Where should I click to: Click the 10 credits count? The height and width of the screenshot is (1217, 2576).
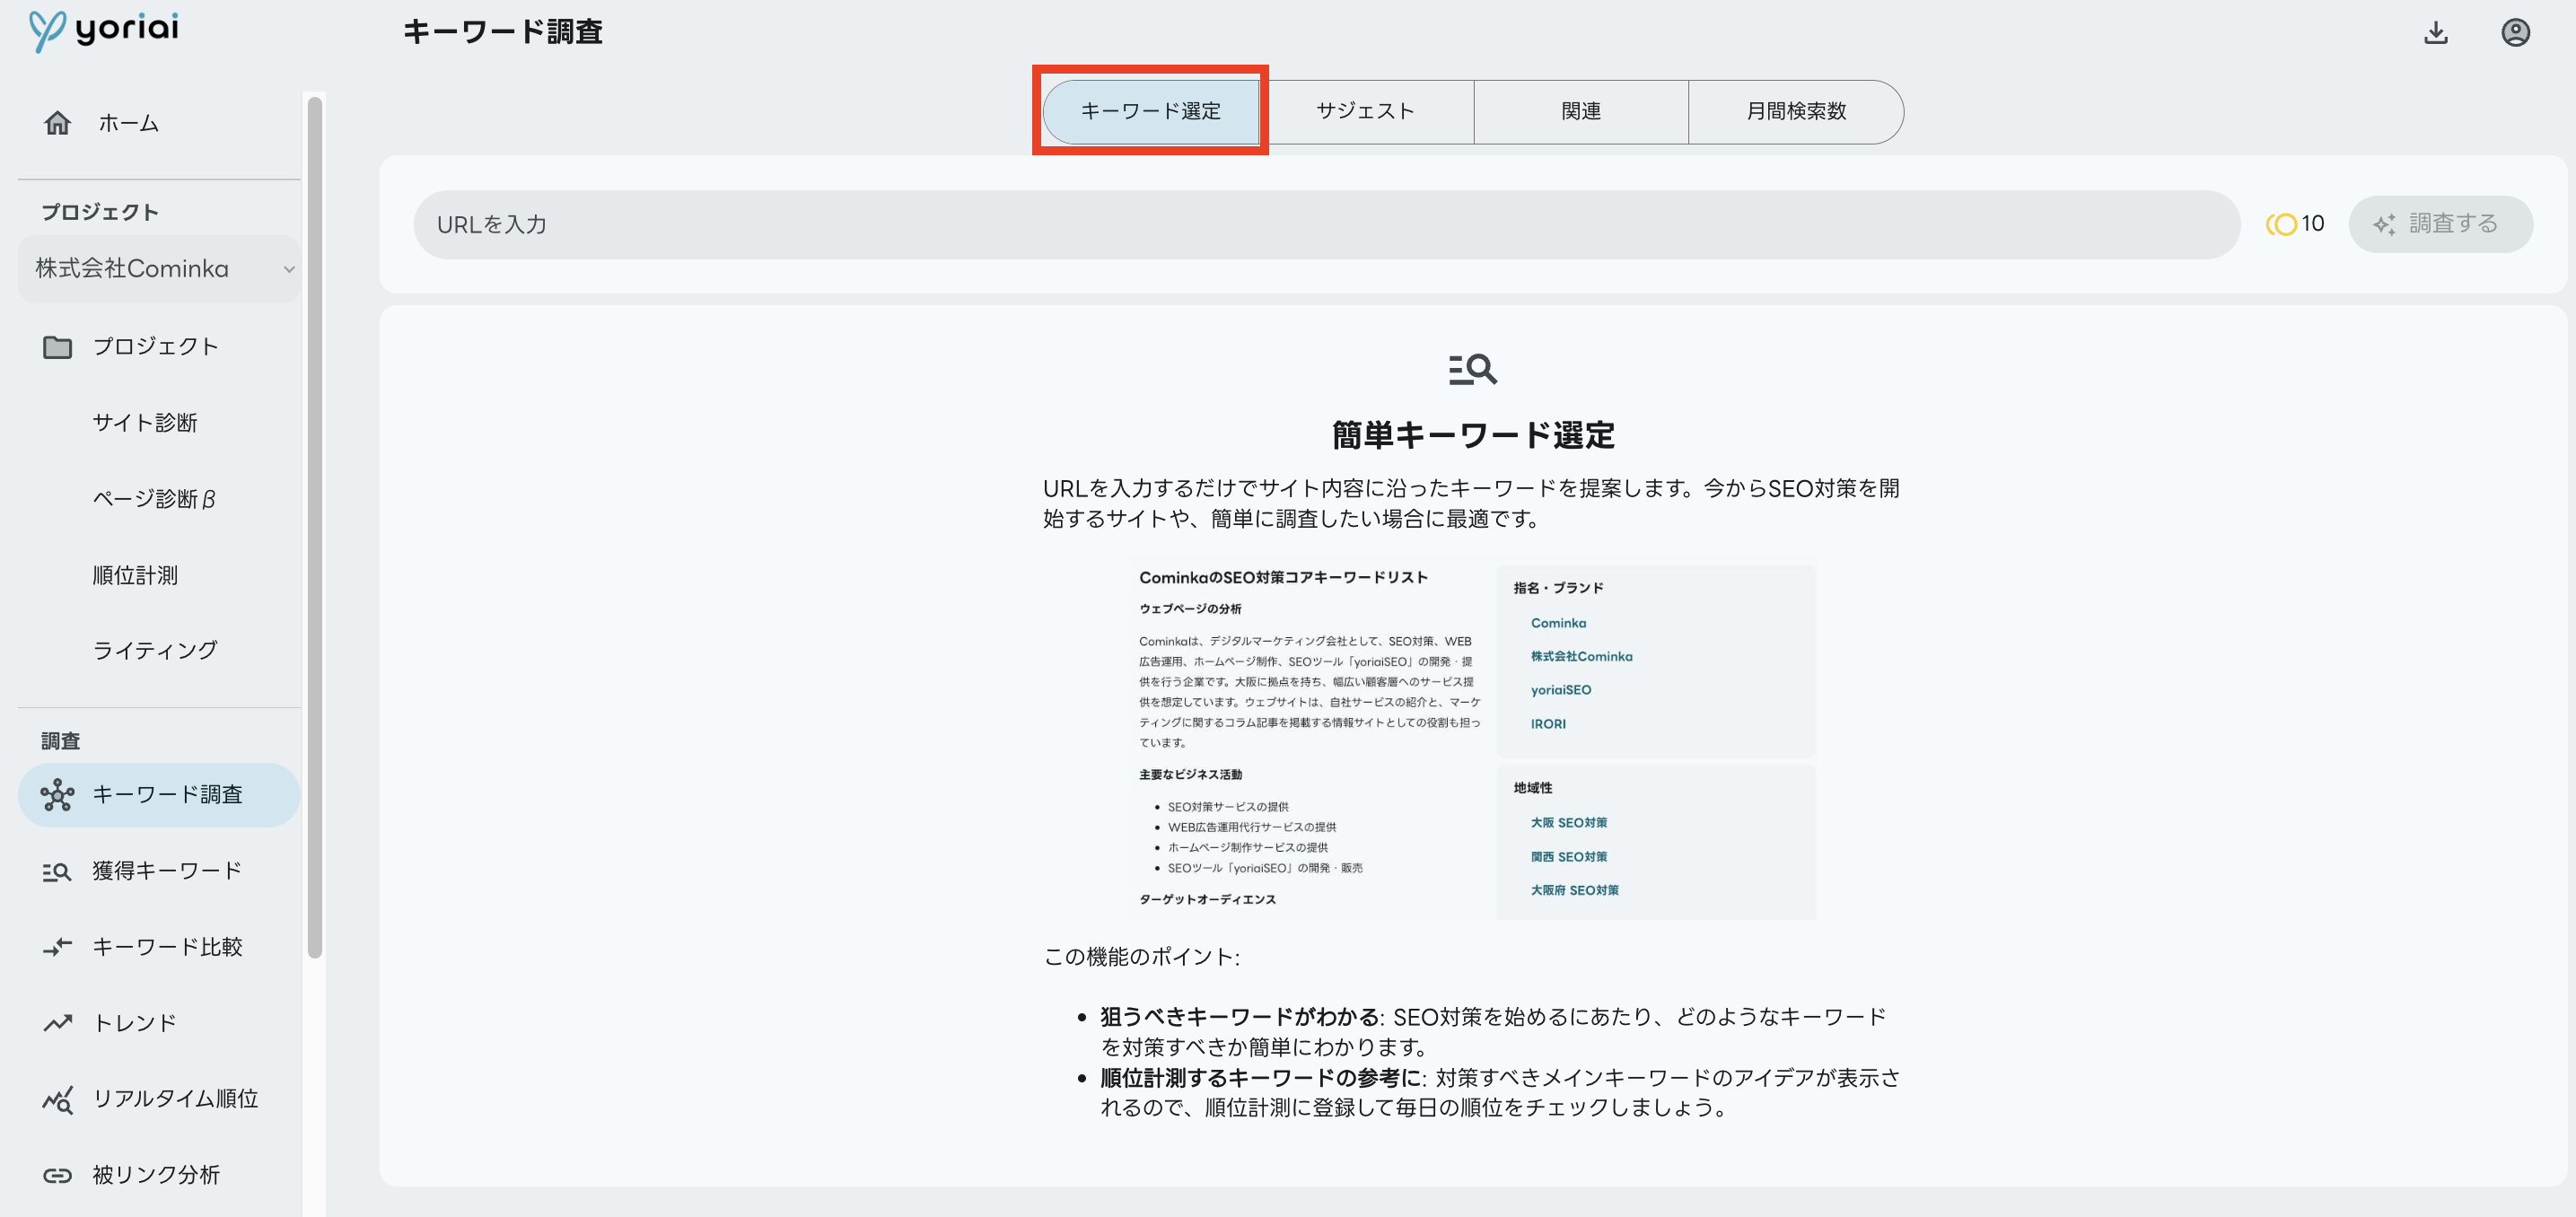2312,224
